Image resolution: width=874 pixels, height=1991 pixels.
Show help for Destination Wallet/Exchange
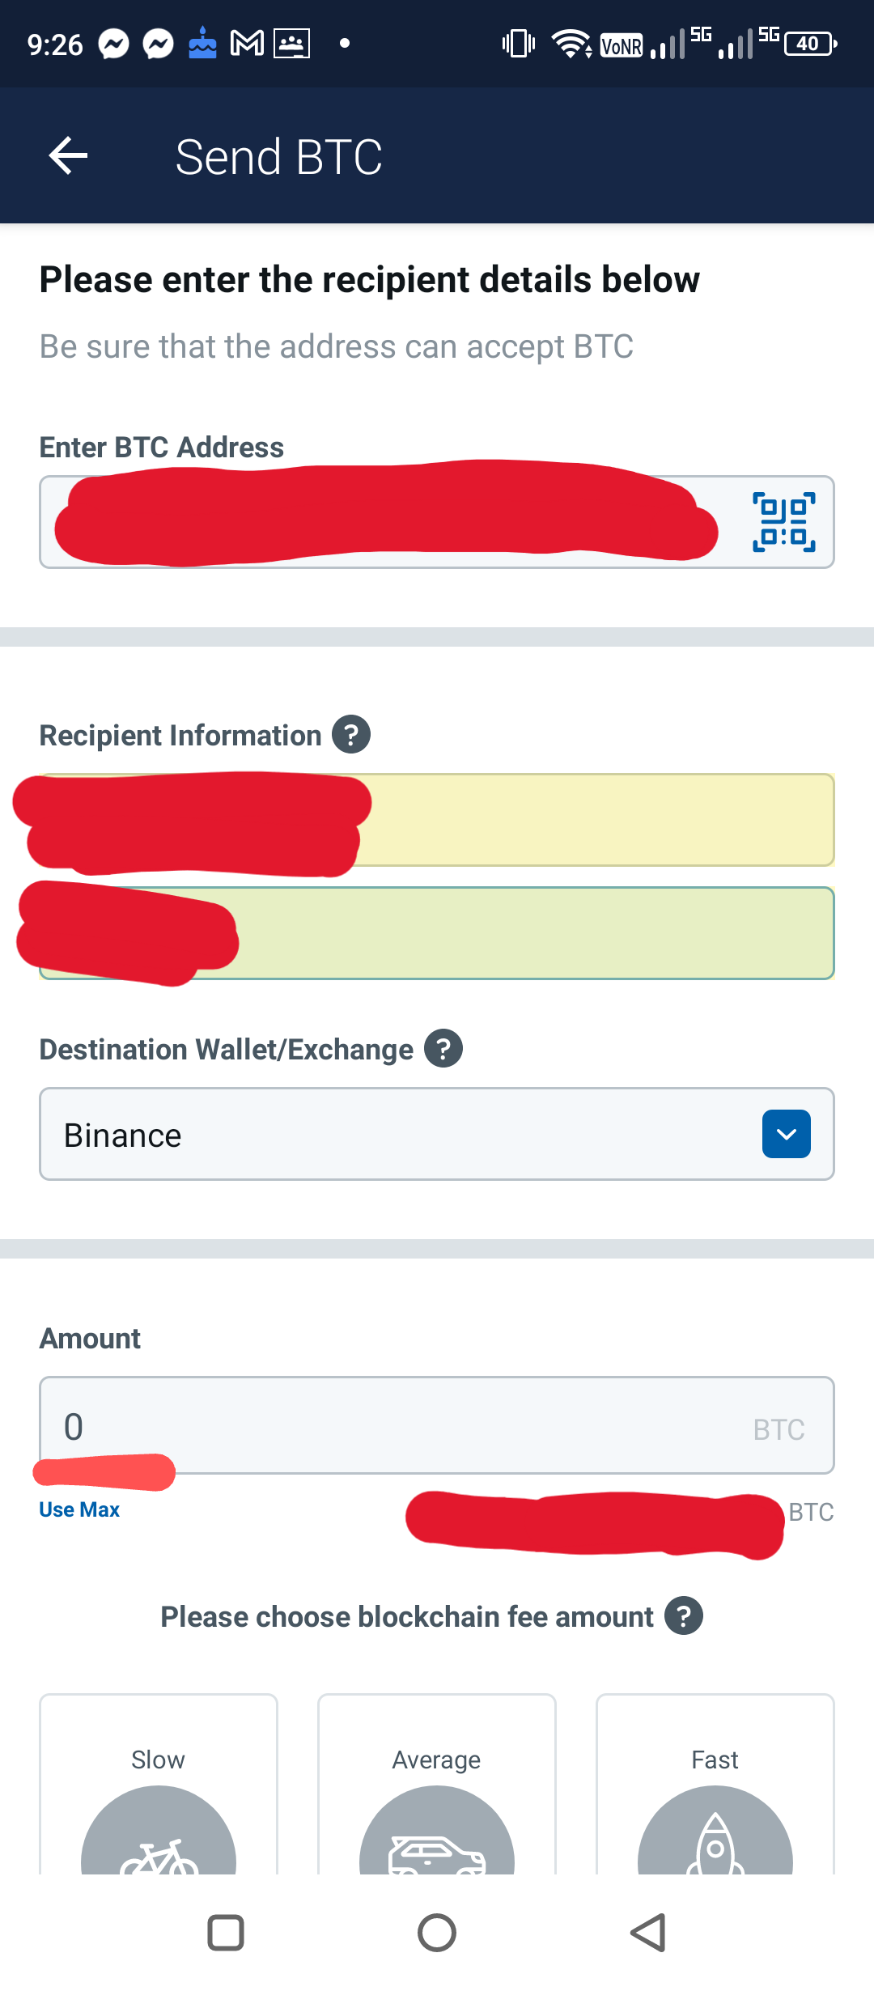tap(443, 1048)
